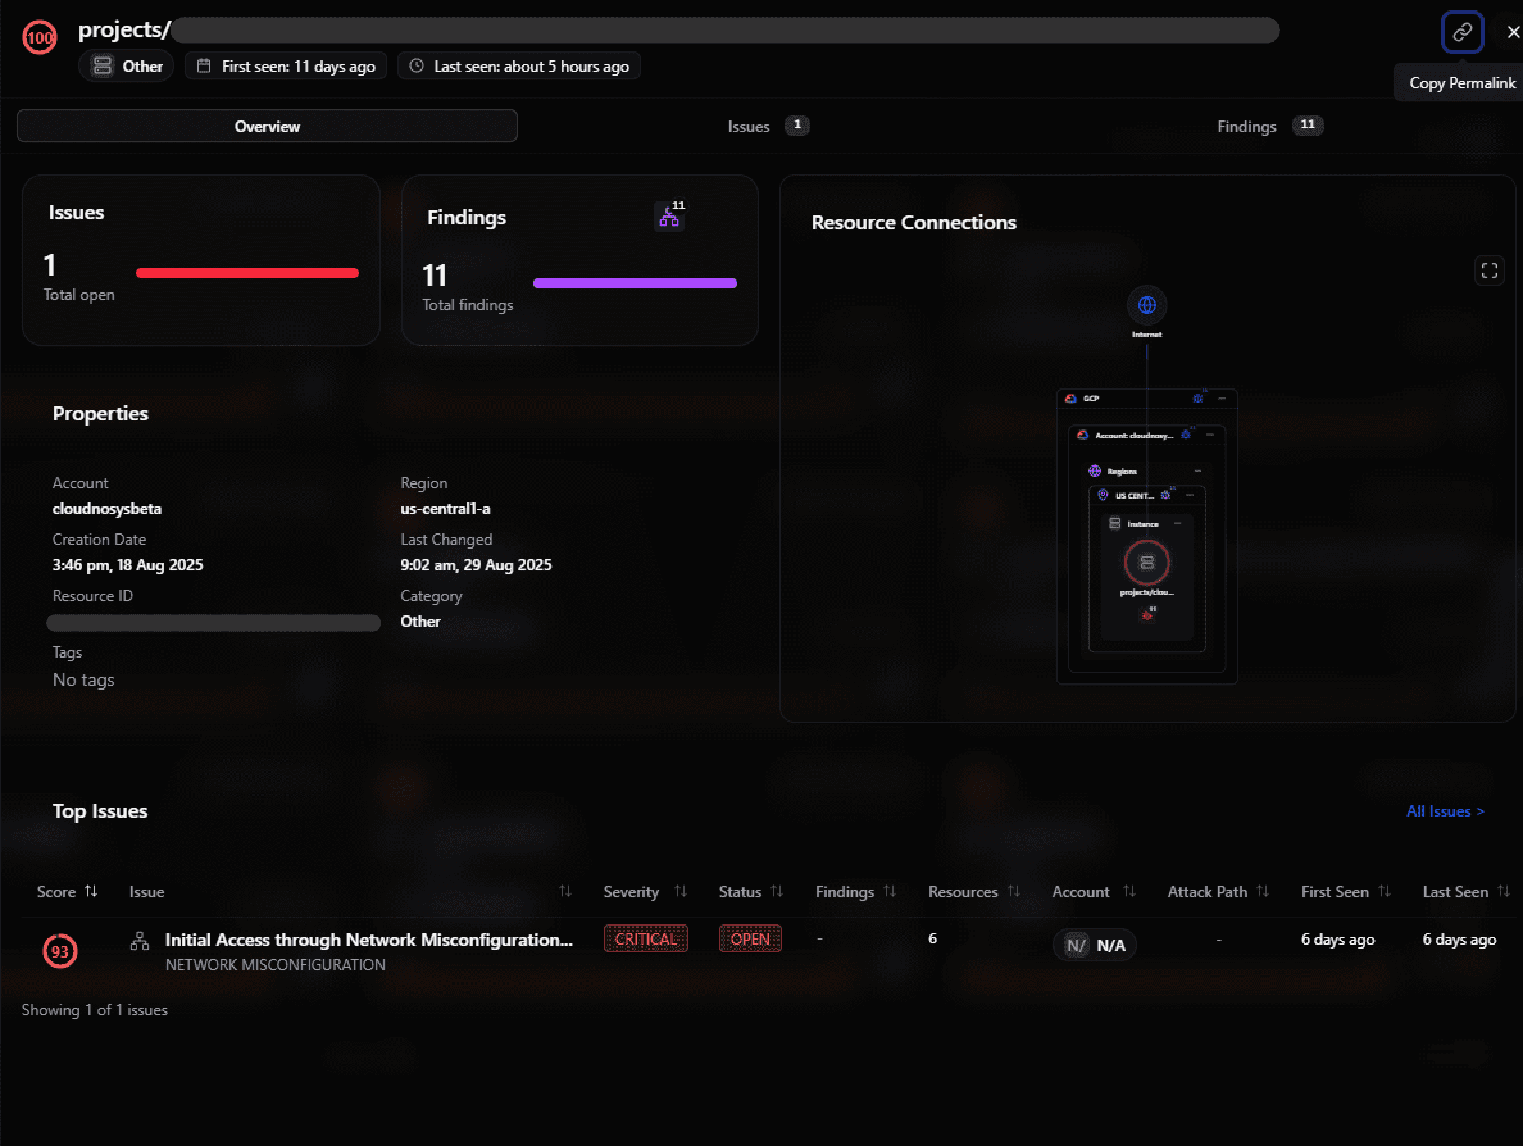Sort issues table by First Seen
Image resolution: width=1523 pixels, height=1146 pixels.
click(1385, 892)
